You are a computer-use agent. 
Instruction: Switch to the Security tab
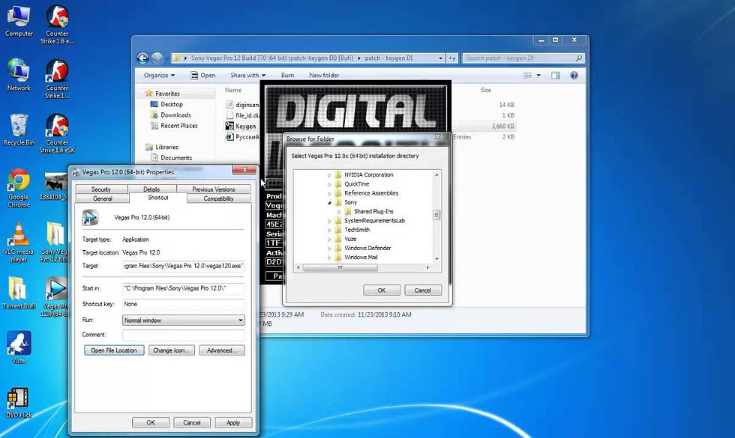tap(101, 189)
